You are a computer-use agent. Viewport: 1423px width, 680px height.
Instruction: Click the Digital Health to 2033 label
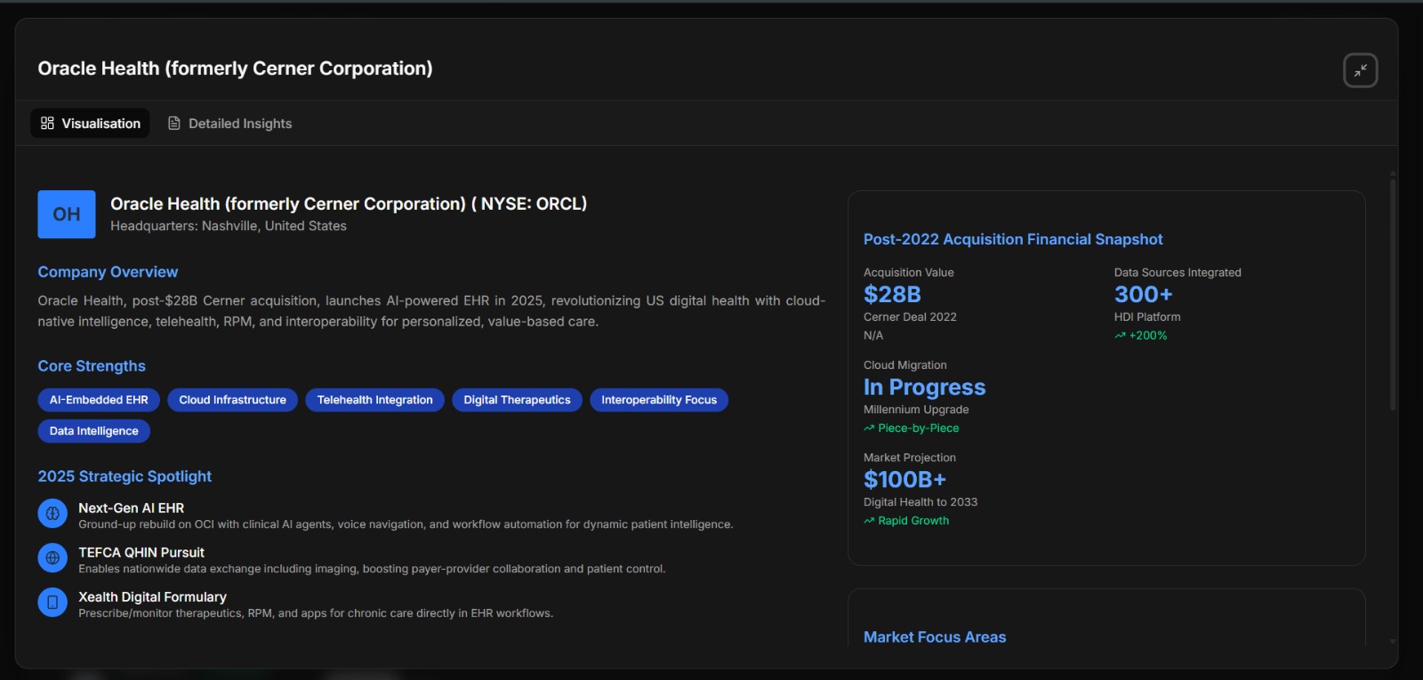(921, 502)
